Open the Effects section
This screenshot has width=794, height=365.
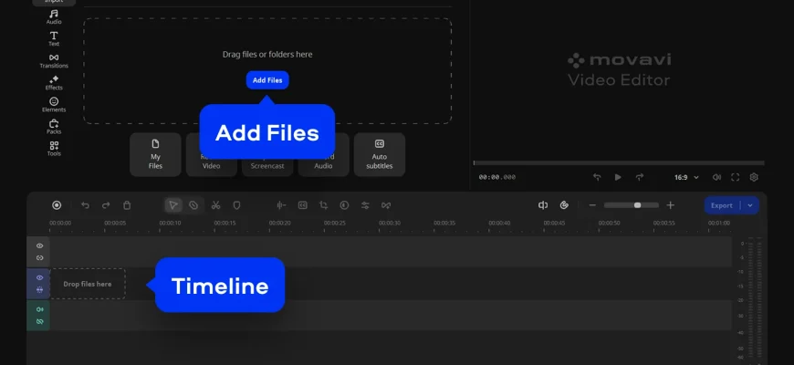[54, 82]
